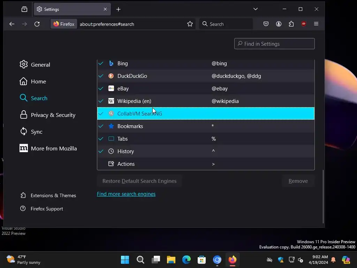This screenshot has width=357, height=268.
Task: Uncheck the Bookmarks shortcut checkmark
Action: (101, 126)
